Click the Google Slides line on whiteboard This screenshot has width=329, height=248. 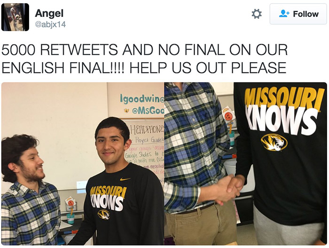(x=144, y=155)
